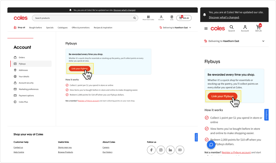Click the YouTube icon in footer
Viewport: 276px width, 163px height.
[180, 150]
